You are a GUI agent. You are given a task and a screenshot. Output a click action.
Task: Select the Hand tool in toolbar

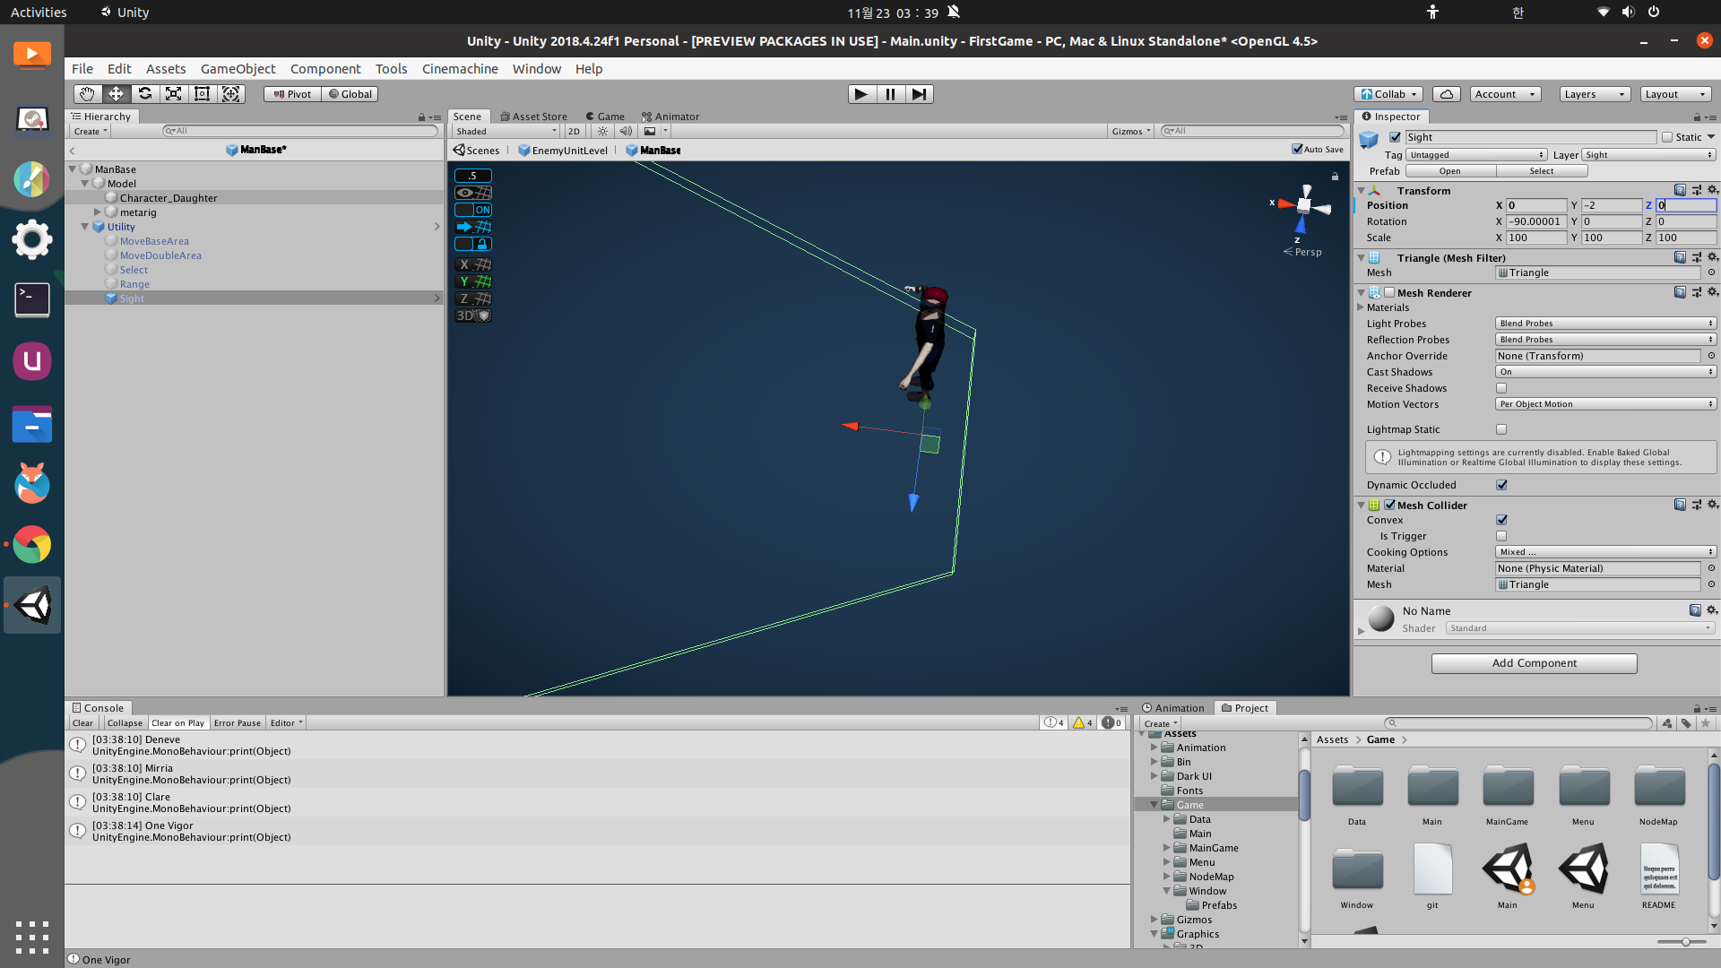[87, 94]
